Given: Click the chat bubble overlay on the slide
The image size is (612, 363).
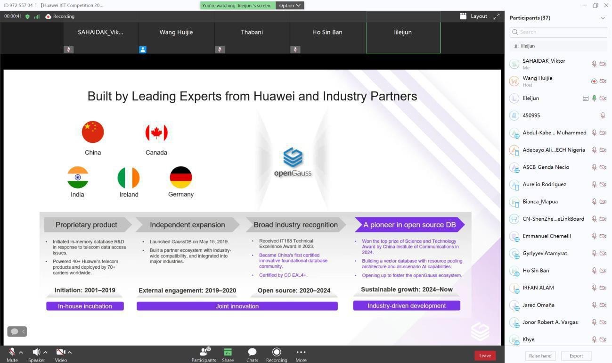Looking at the screenshot, I should pyautogui.click(x=15, y=331).
